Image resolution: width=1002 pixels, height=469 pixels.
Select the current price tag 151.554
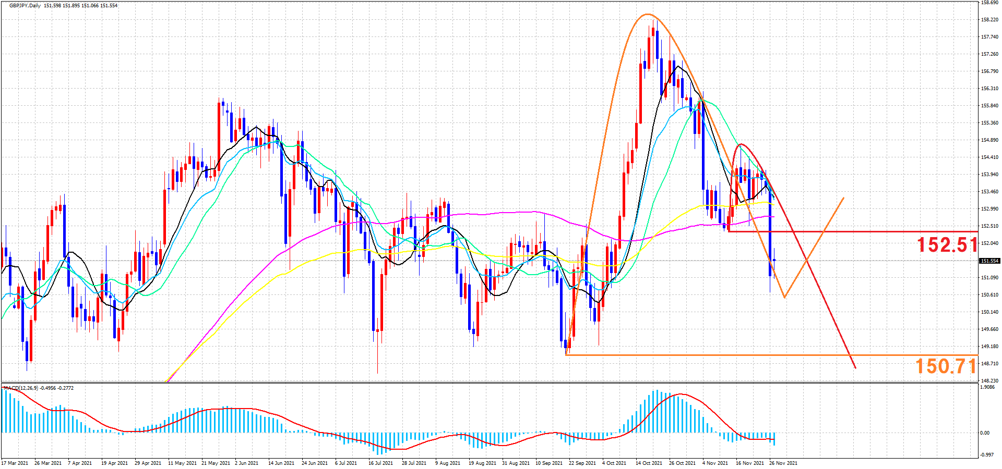(x=989, y=261)
